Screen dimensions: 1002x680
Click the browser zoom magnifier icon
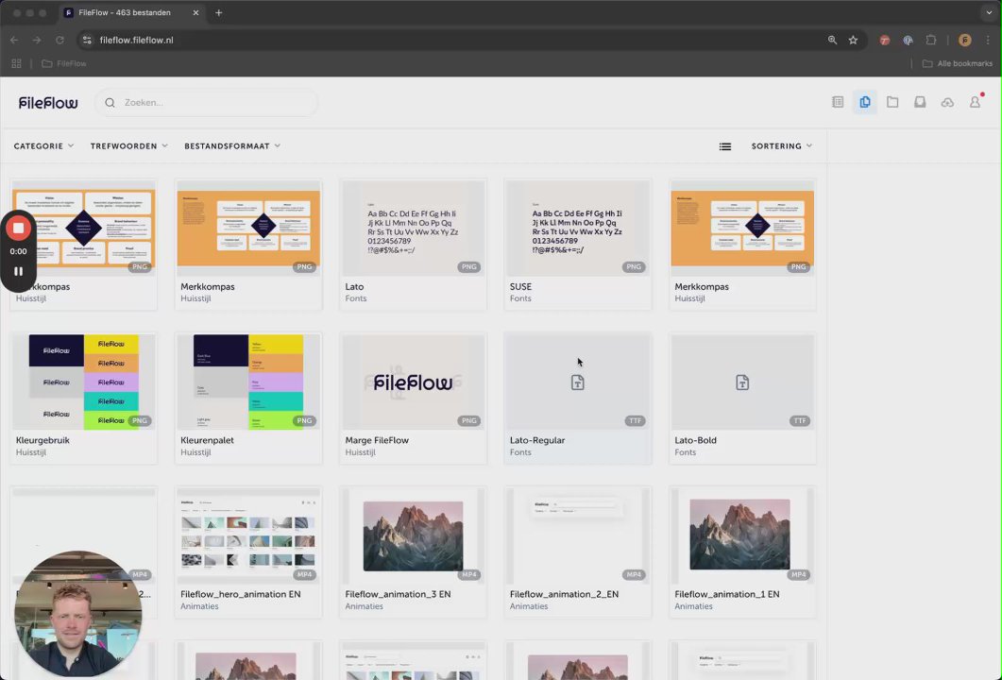[832, 40]
